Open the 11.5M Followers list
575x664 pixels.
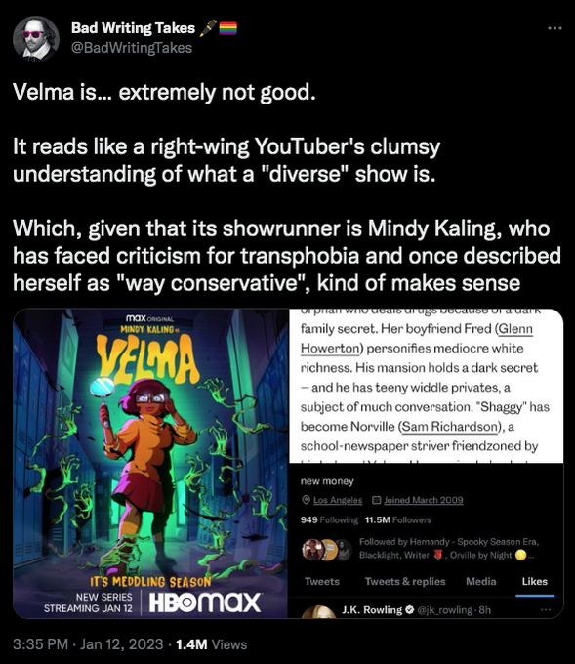(x=397, y=520)
